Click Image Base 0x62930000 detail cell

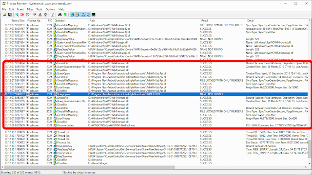coord(272,87)
